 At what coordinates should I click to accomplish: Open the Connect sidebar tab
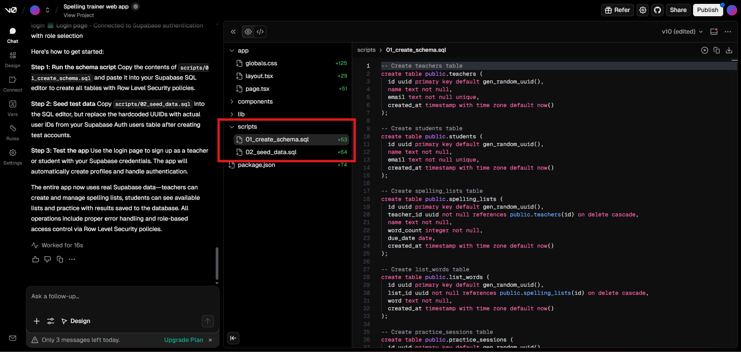(x=13, y=84)
